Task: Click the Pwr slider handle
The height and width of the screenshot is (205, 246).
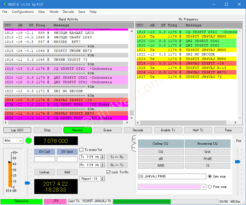Action: pos(238,162)
